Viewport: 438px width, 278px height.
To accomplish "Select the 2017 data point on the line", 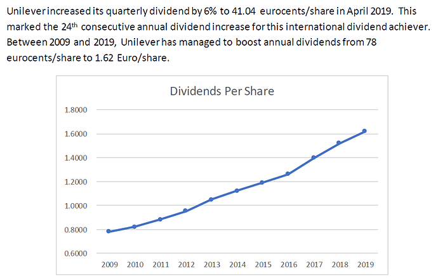I will pyautogui.click(x=314, y=157).
